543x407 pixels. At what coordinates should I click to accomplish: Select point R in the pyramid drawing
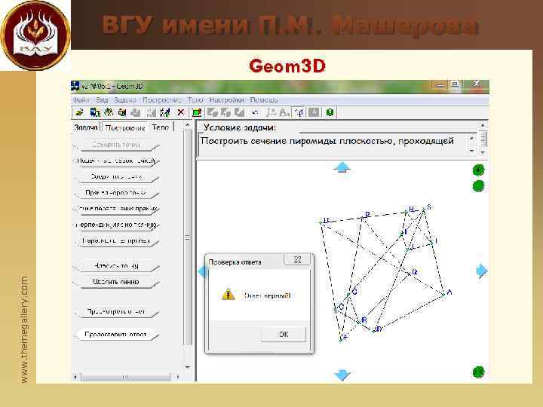pos(359,322)
